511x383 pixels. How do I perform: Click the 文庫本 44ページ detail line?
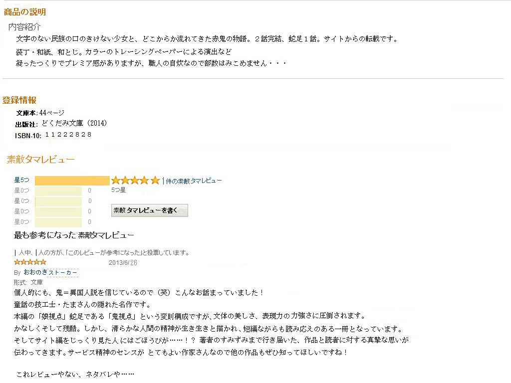(x=40, y=113)
